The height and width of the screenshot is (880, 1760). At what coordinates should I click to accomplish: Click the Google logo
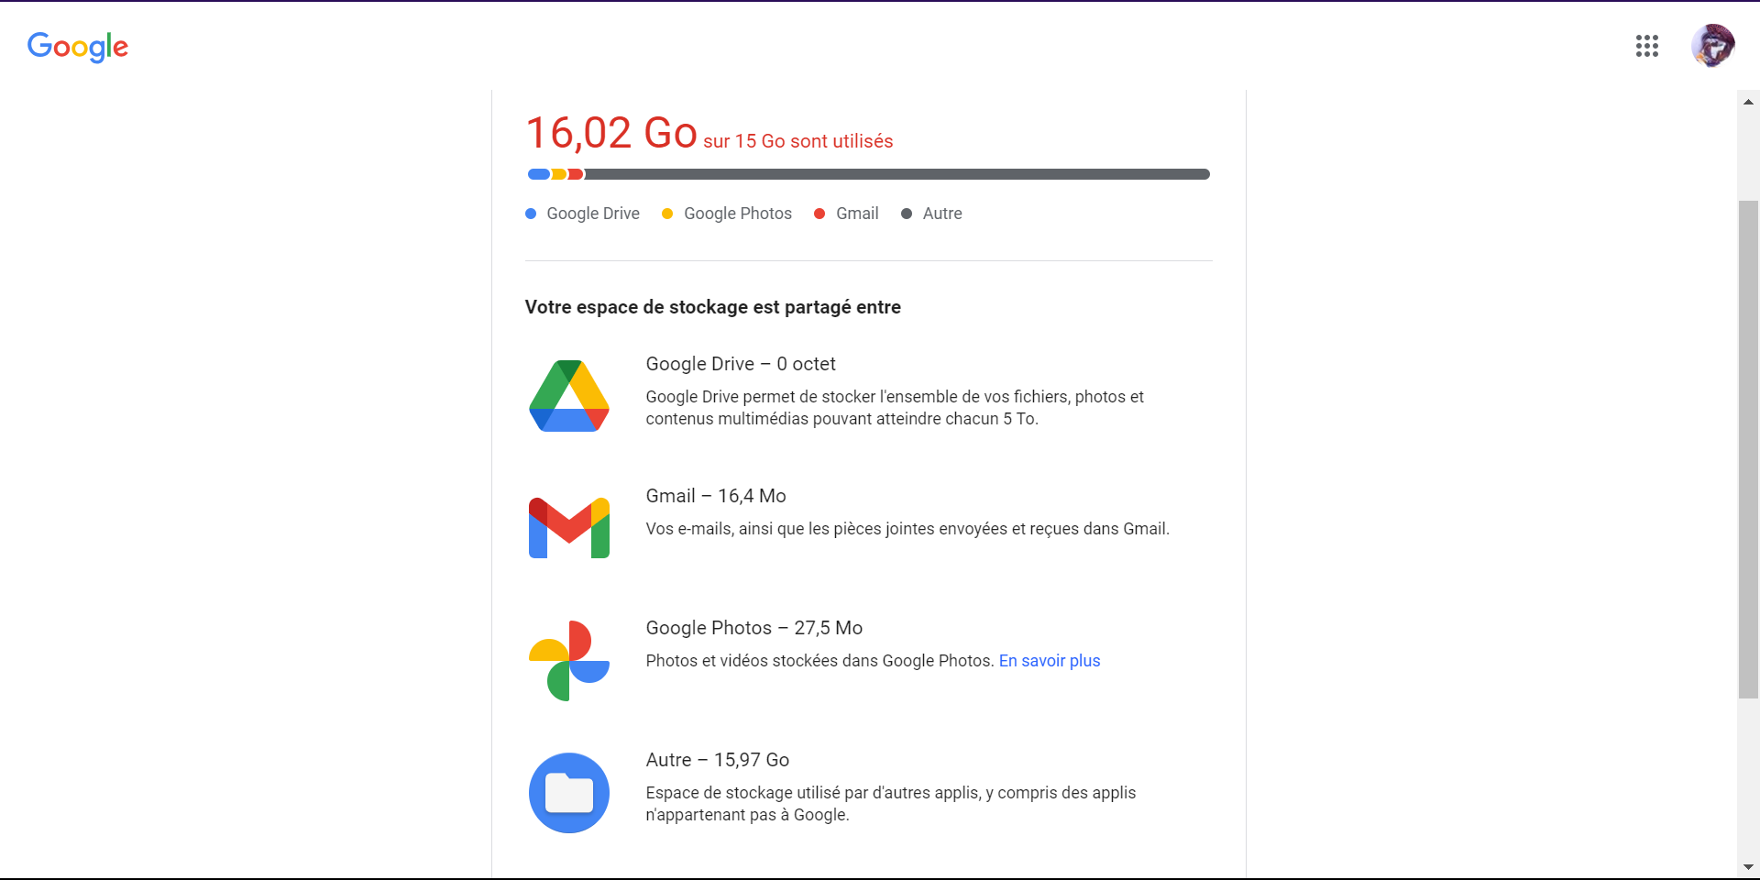[78, 46]
